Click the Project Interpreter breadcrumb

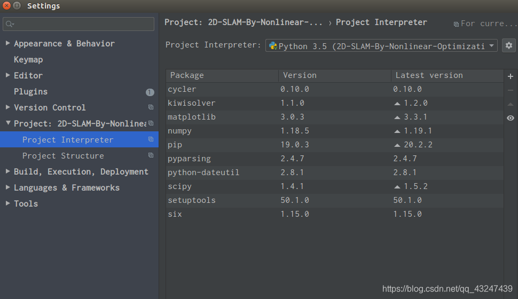click(381, 22)
